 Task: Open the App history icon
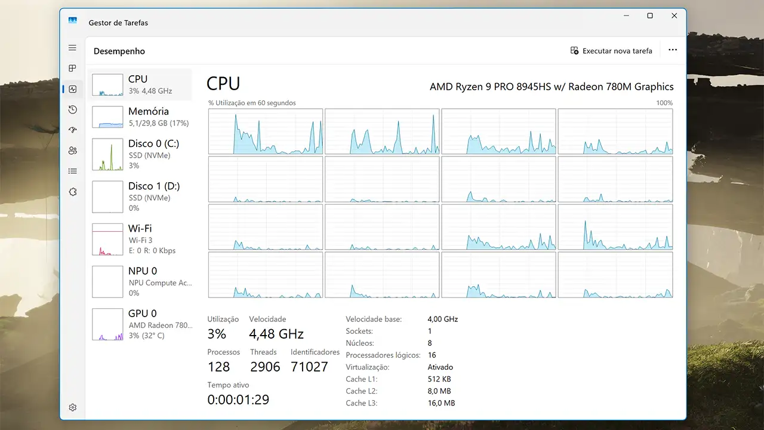(x=72, y=109)
